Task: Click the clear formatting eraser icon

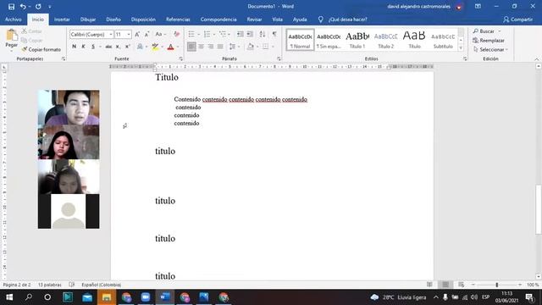Action: point(177,34)
